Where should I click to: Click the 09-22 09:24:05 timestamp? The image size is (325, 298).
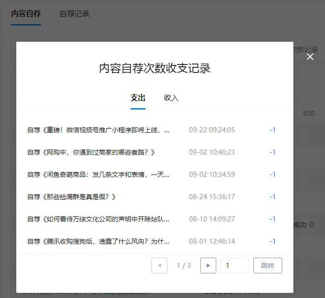[x=212, y=130]
